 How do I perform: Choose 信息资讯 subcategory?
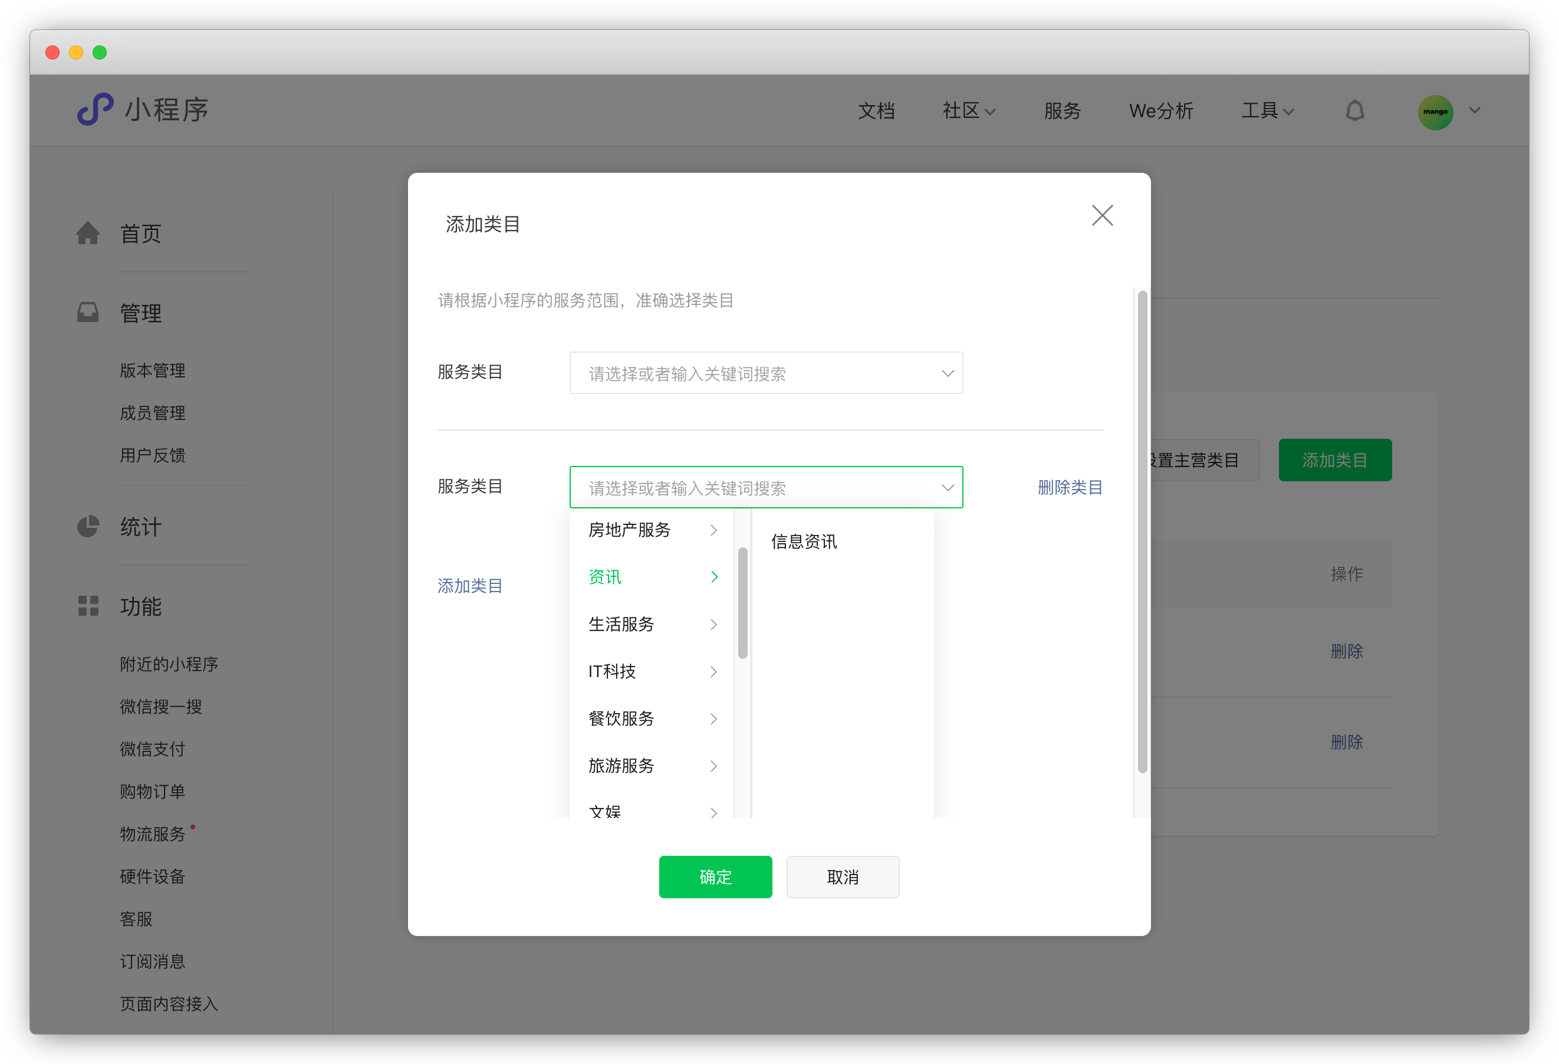[x=804, y=541]
